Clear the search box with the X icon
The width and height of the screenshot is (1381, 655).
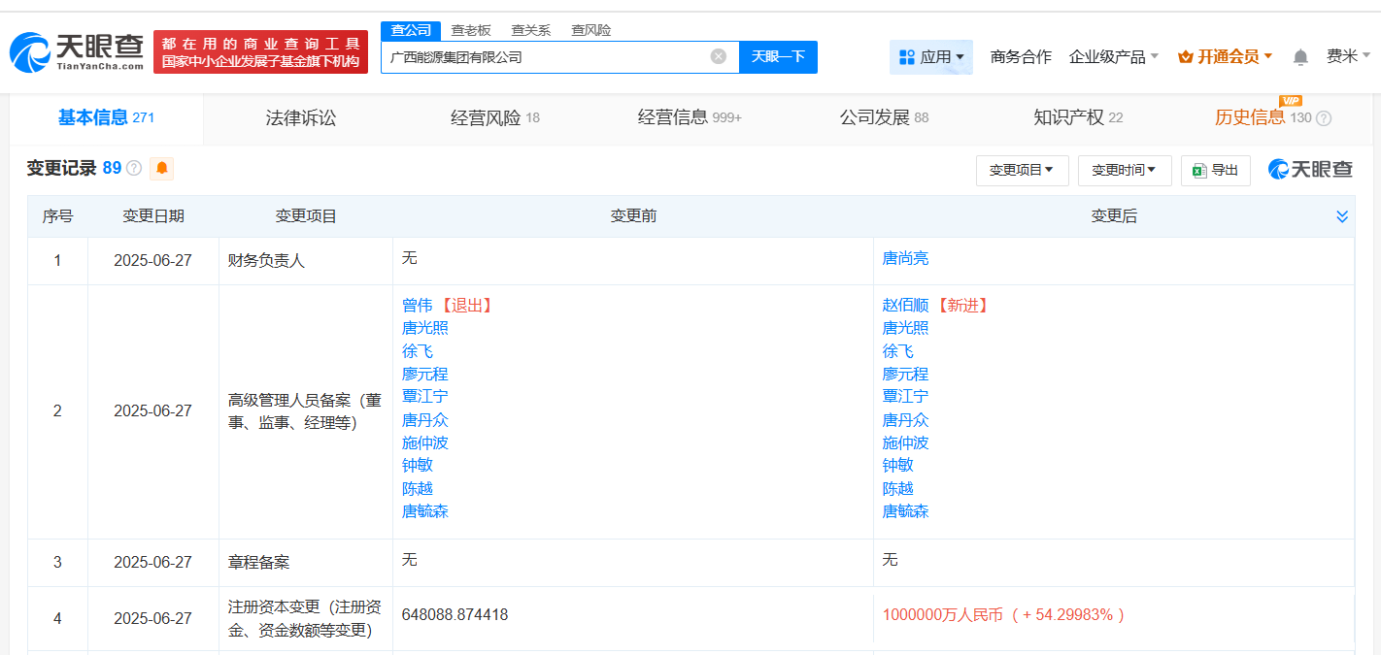719,56
